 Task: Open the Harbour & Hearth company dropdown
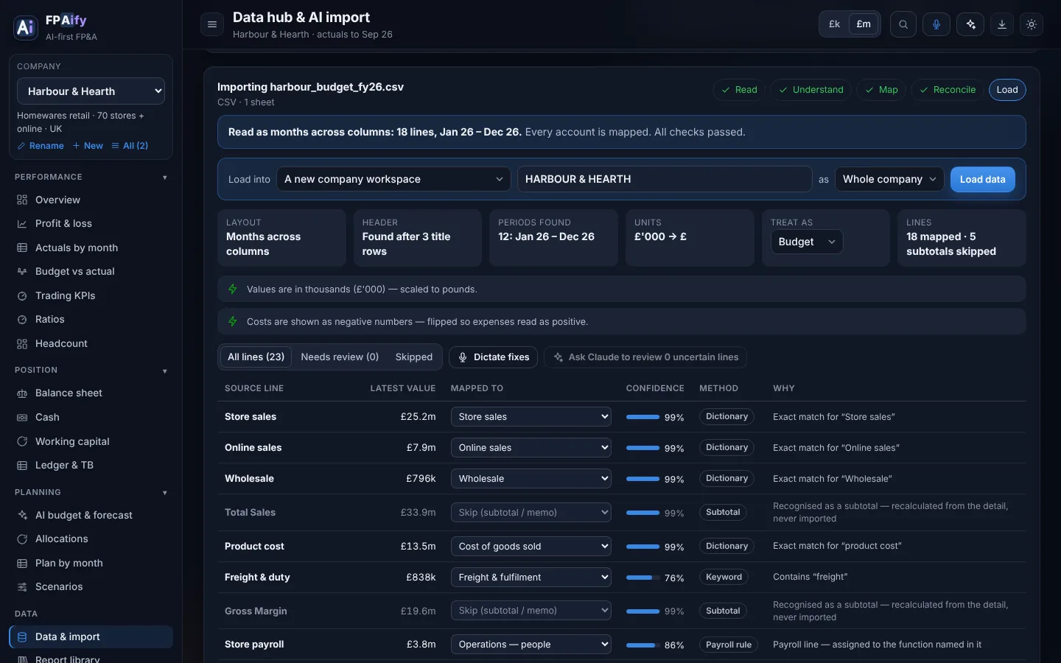[x=91, y=91]
